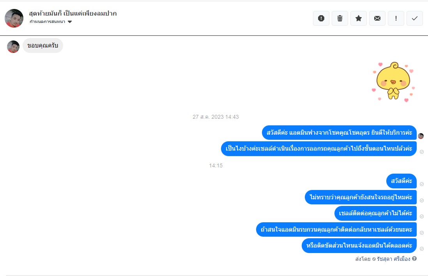Click the yellow chick sticker
Image resolution: width=428 pixels, height=276 pixels.
point(393,81)
